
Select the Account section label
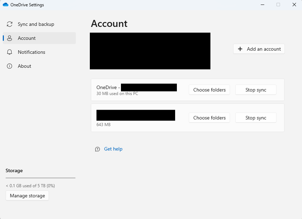27,38
